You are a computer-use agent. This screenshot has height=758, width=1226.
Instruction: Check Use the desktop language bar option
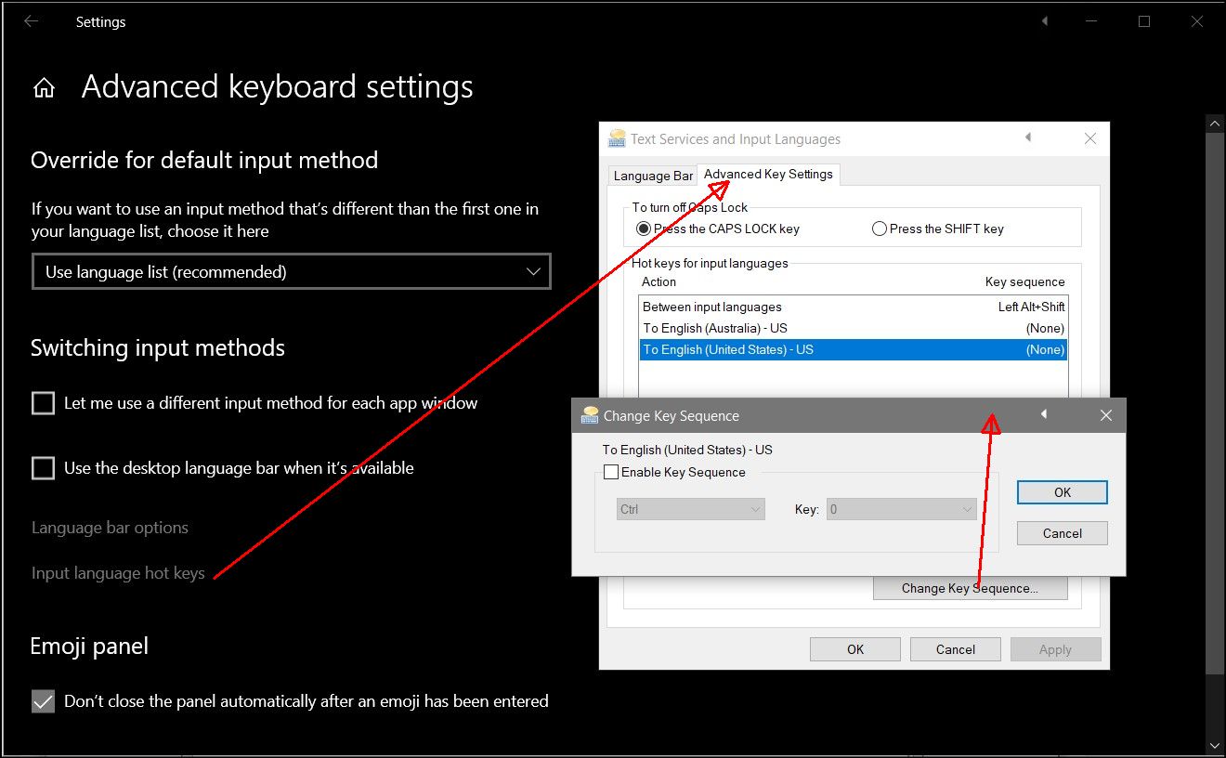pos(43,467)
